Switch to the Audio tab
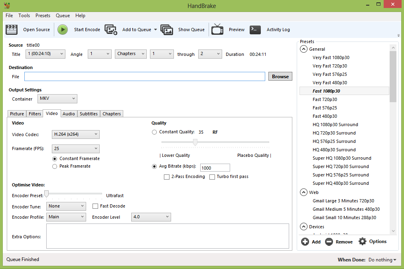This screenshot has width=404, height=269. click(x=69, y=114)
